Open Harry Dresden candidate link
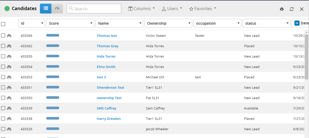 (109, 119)
